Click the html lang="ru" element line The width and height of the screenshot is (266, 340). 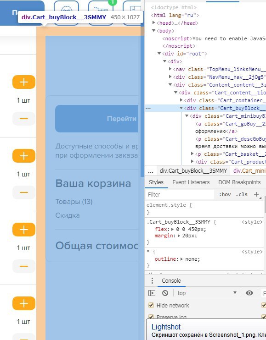[175, 15]
